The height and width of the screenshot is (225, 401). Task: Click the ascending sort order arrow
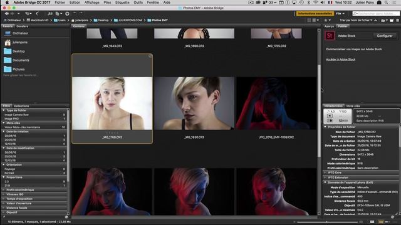coord(375,20)
